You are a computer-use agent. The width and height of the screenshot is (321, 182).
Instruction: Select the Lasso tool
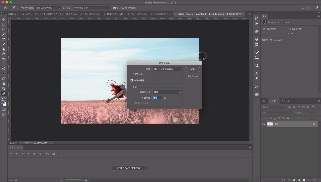pos(4,29)
